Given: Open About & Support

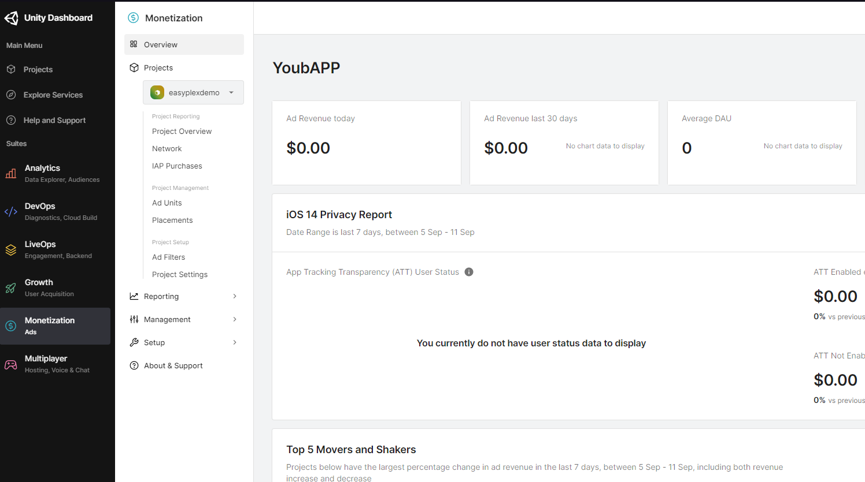Looking at the screenshot, I should pos(173,365).
